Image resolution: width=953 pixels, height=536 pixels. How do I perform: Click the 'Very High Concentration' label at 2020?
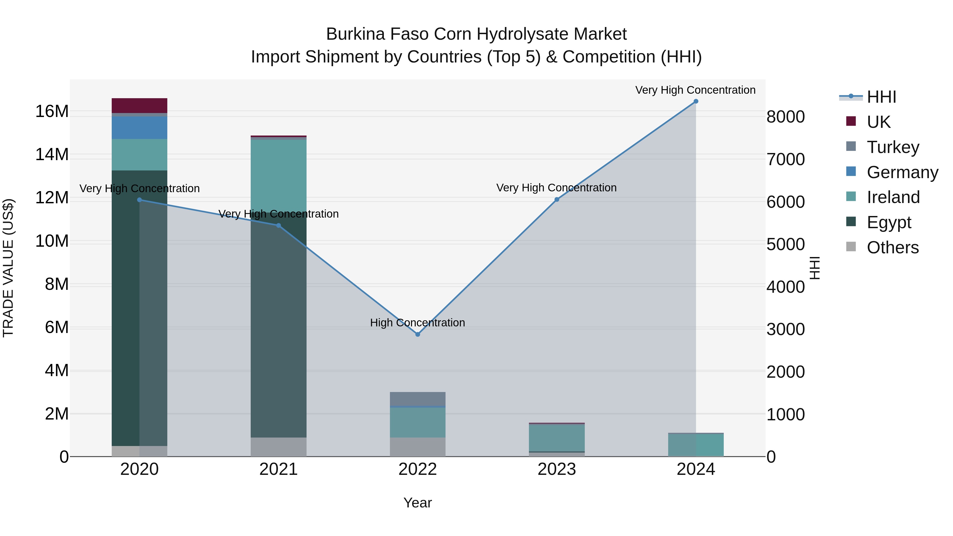pyautogui.click(x=140, y=188)
